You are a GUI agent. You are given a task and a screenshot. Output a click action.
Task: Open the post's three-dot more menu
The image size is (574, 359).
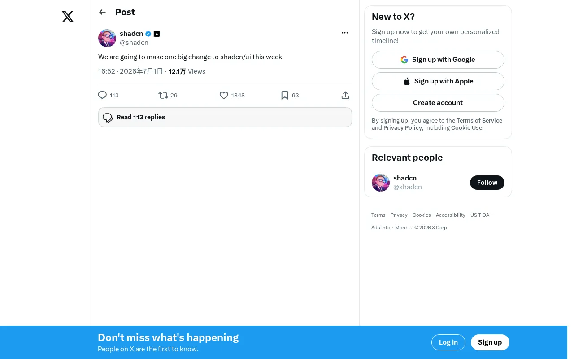[x=345, y=33]
